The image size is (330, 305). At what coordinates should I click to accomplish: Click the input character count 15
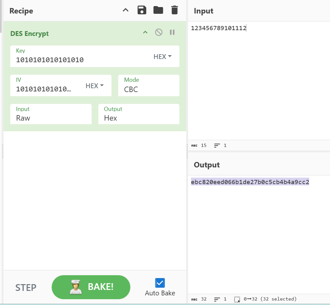199,145
